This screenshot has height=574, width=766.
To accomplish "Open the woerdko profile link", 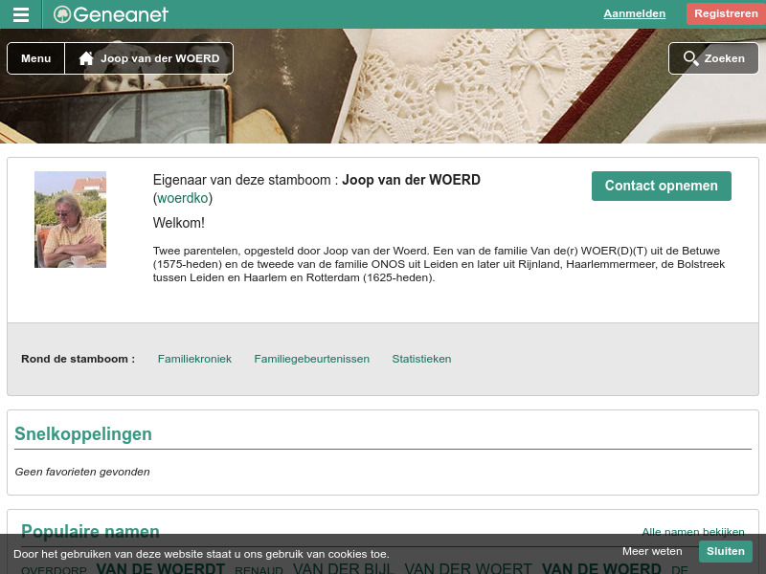I will tap(182, 198).
